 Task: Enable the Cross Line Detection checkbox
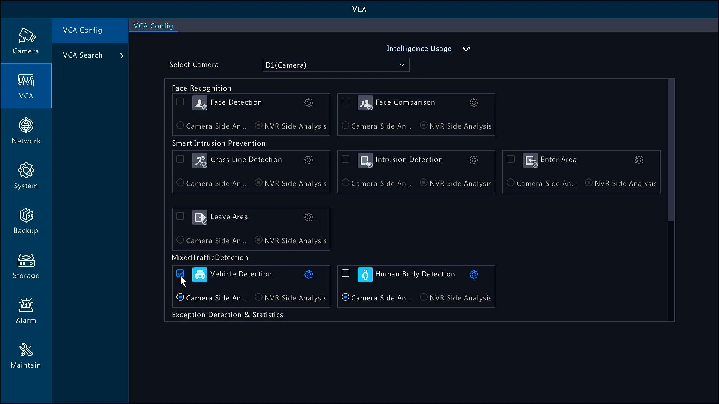click(x=180, y=159)
